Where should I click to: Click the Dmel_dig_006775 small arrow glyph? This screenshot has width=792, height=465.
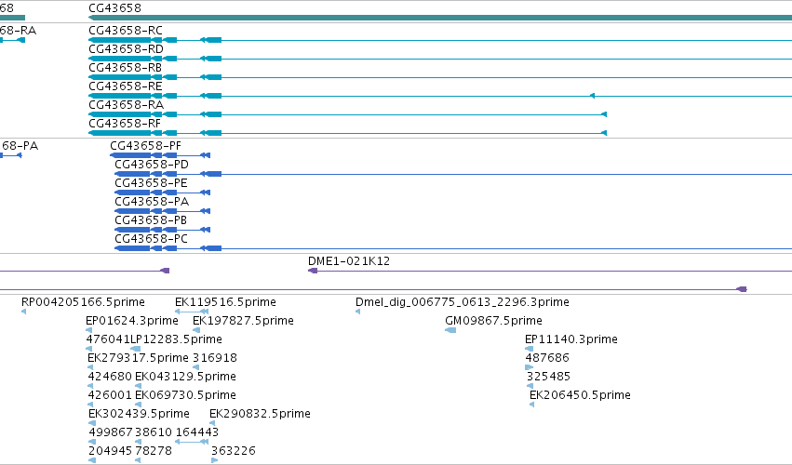(357, 312)
